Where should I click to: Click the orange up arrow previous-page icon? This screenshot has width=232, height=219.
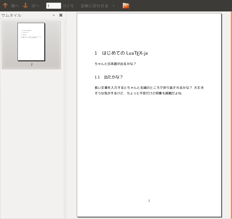(5, 6)
